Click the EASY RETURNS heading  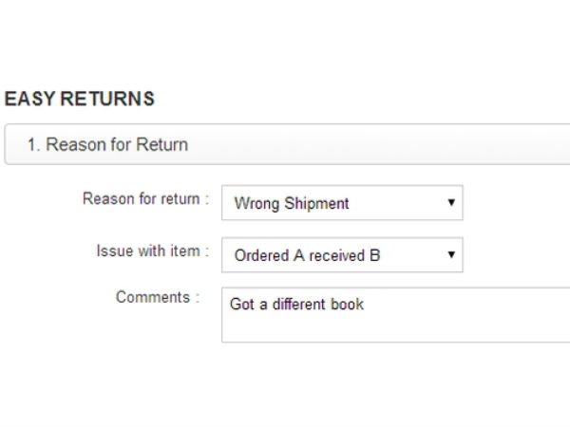[x=80, y=100]
